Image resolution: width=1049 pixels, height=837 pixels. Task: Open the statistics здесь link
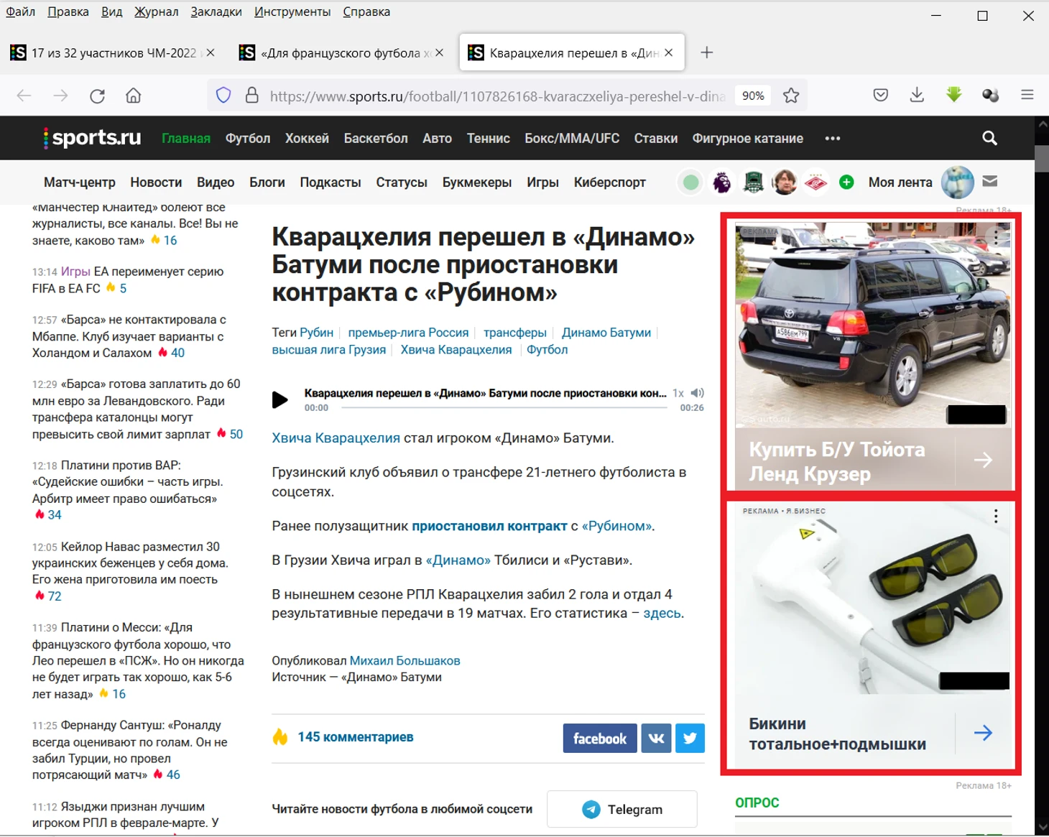click(x=662, y=614)
